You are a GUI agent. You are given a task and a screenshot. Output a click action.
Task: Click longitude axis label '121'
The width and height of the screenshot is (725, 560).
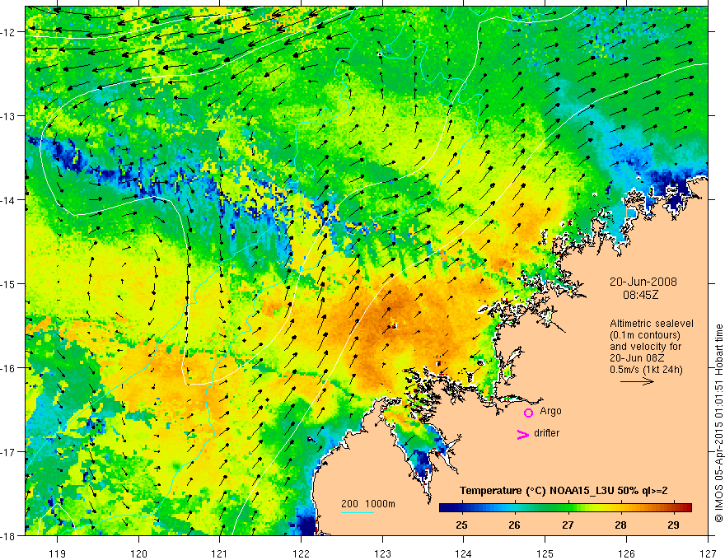(x=220, y=553)
